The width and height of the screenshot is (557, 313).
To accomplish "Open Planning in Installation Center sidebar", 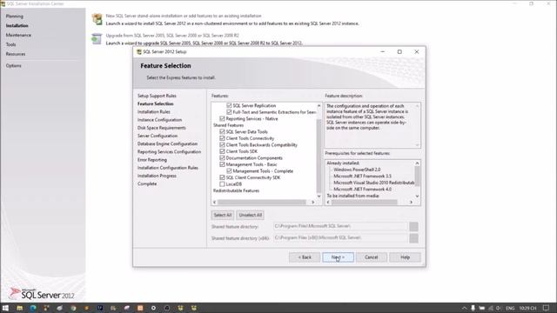I will 15,17.
